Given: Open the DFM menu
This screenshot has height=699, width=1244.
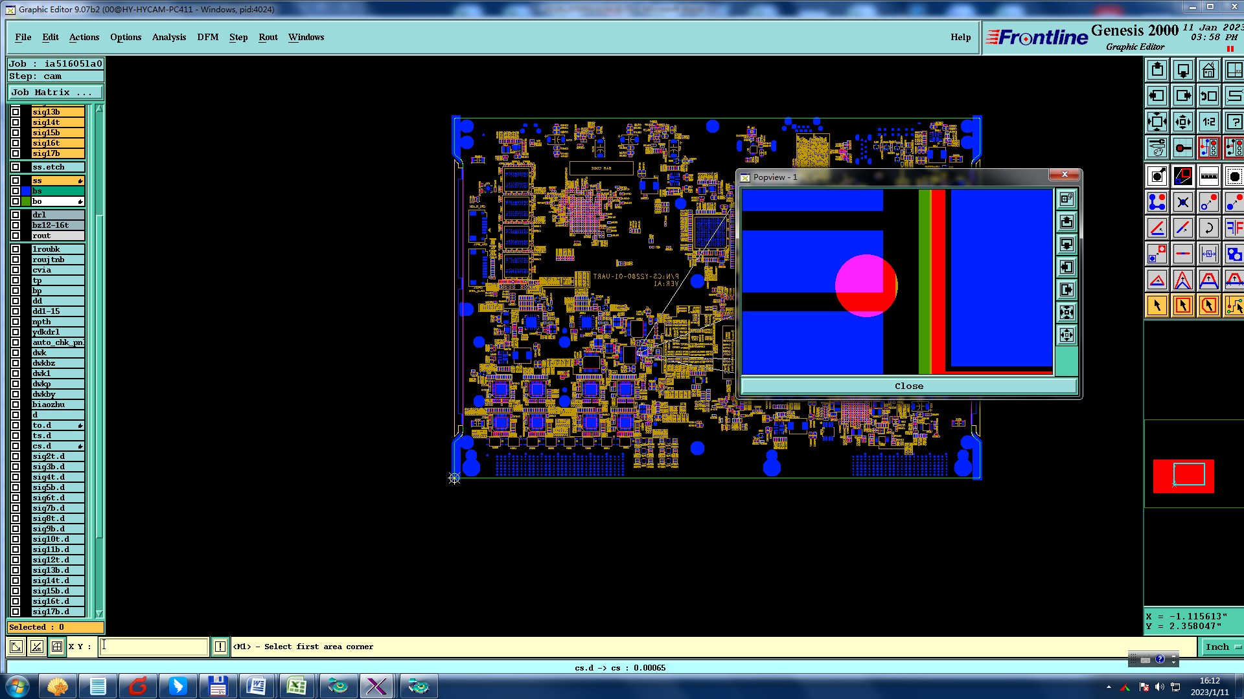Looking at the screenshot, I should click(x=207, y=37).
